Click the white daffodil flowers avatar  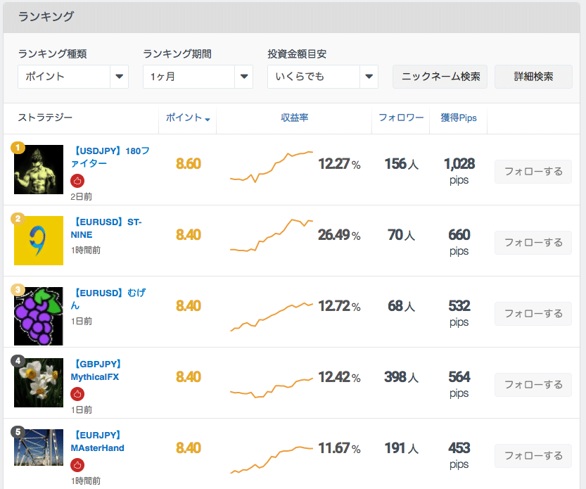[39, 383]
